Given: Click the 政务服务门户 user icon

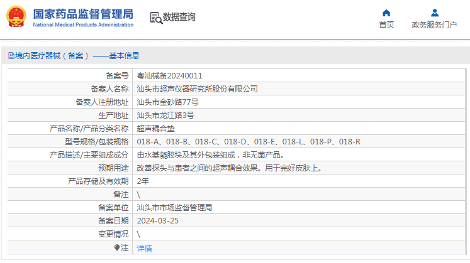Looking at the screenshot, I should [434, 13].
